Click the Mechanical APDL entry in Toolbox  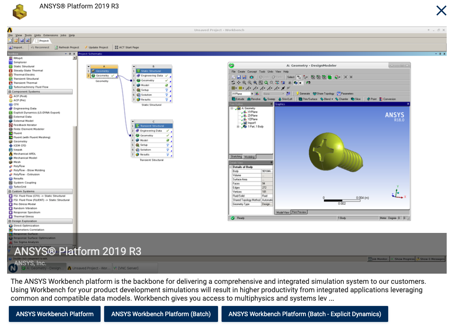(x=22, y=154)
